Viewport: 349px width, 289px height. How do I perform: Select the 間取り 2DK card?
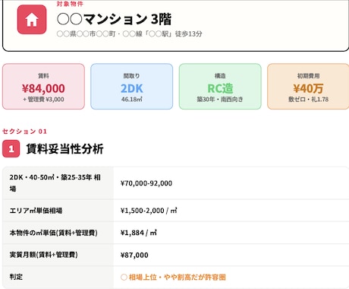coord(132,87)
